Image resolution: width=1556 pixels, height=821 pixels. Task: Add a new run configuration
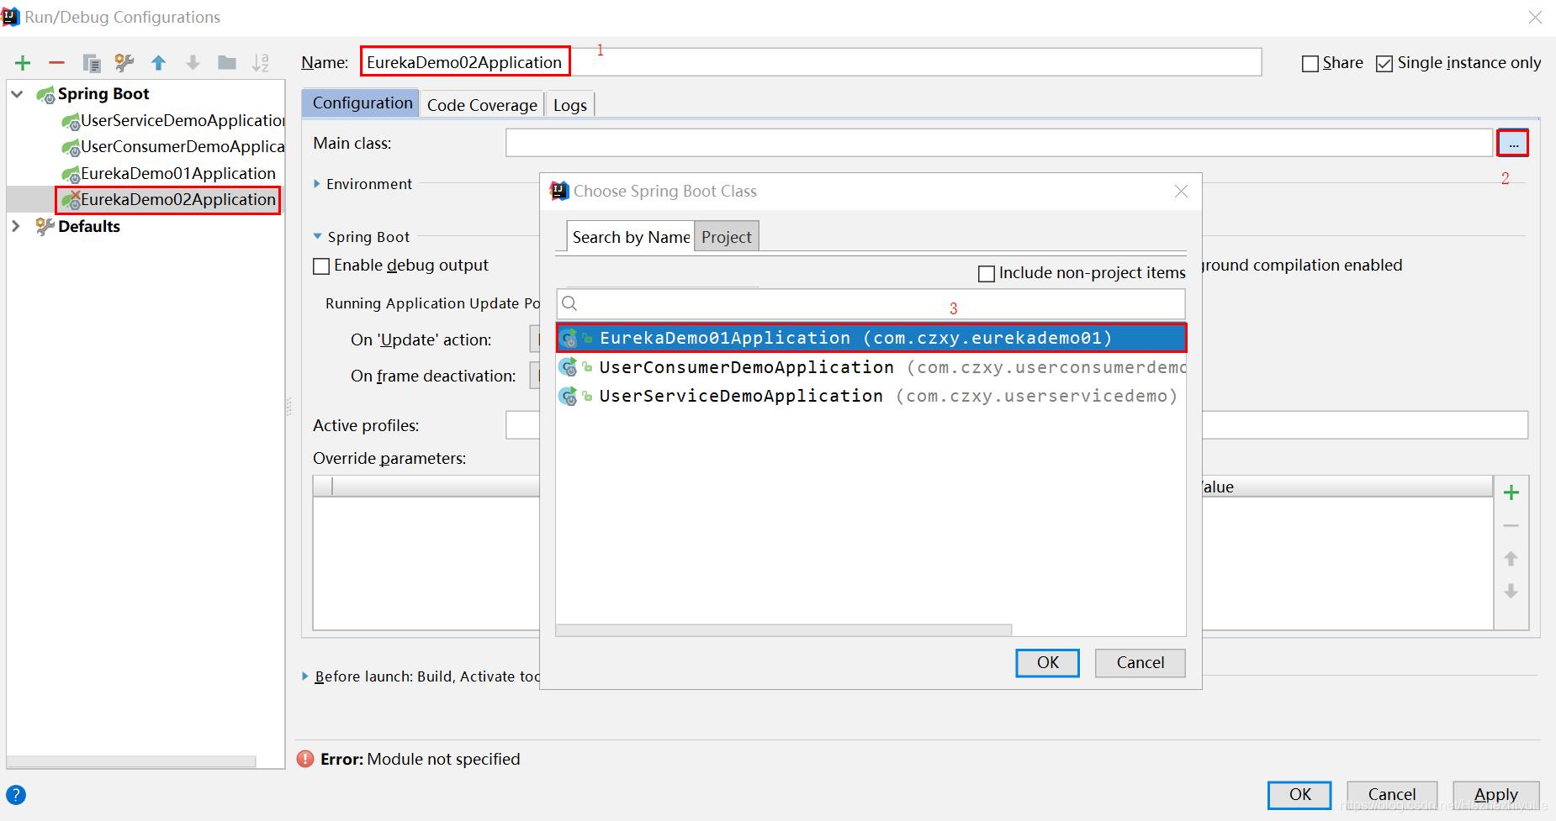pos(23,63)
